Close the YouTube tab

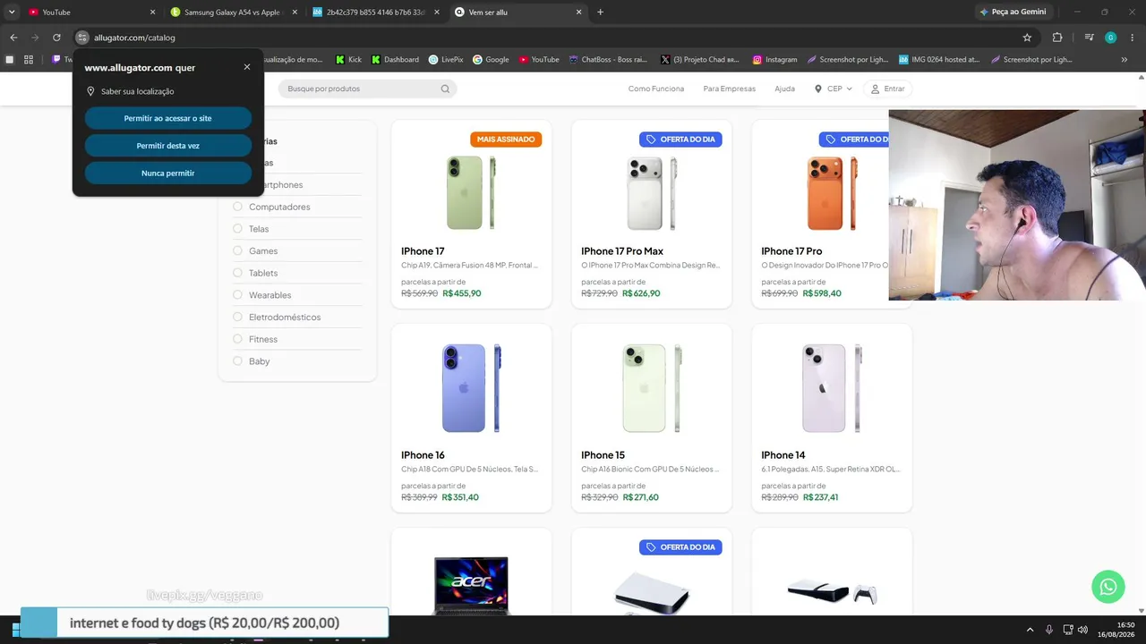click(x=152, y=13)
